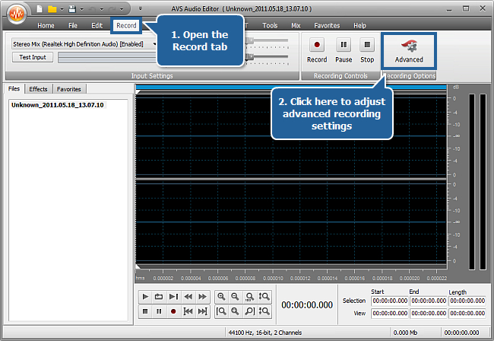Click status bar text 44100 Hz, 16-bit, 2 Channels

point(265,333)
